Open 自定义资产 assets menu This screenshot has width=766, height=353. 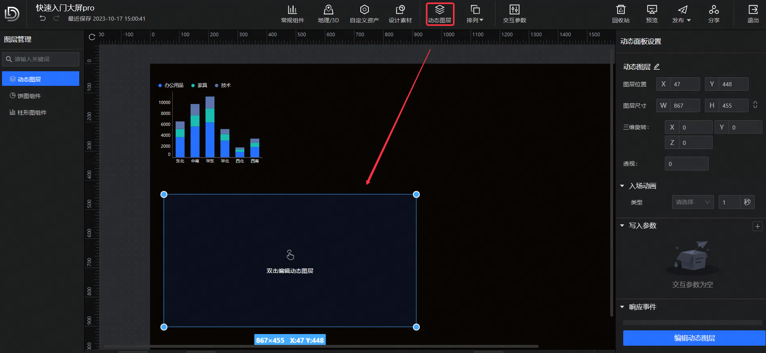pyautogui.click(x=364, y=14)
